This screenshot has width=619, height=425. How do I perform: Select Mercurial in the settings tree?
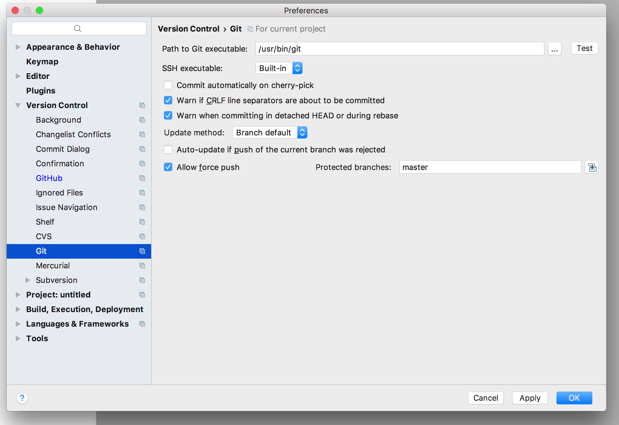click(x=53, y=266)
